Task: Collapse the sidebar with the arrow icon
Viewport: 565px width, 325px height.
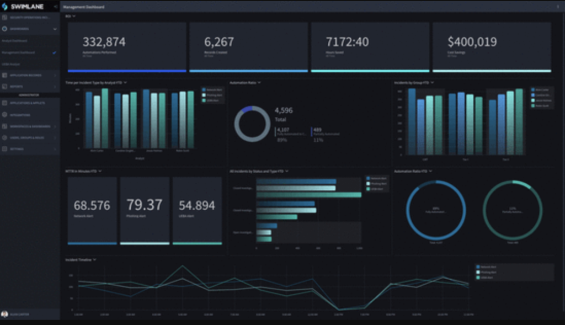Action: coord(55,7)
